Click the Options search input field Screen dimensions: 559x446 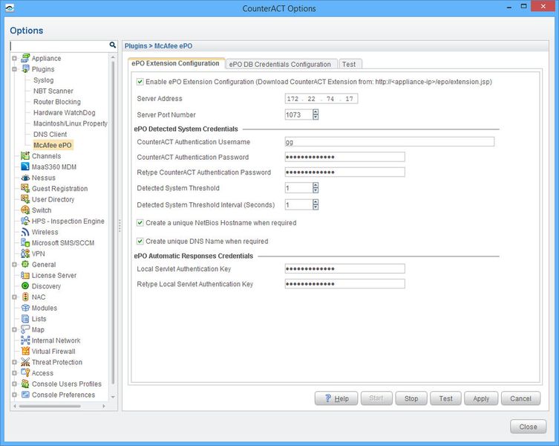click(x=59, y=45)
